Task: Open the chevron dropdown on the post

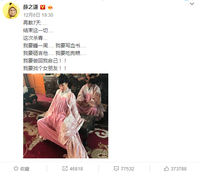Action: [192, 4]
